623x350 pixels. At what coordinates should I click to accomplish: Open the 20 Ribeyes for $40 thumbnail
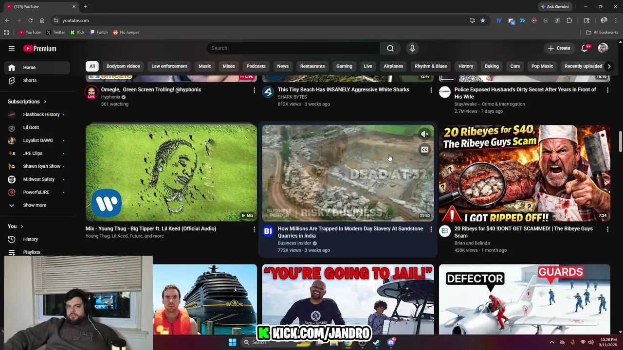click(525, 173)
